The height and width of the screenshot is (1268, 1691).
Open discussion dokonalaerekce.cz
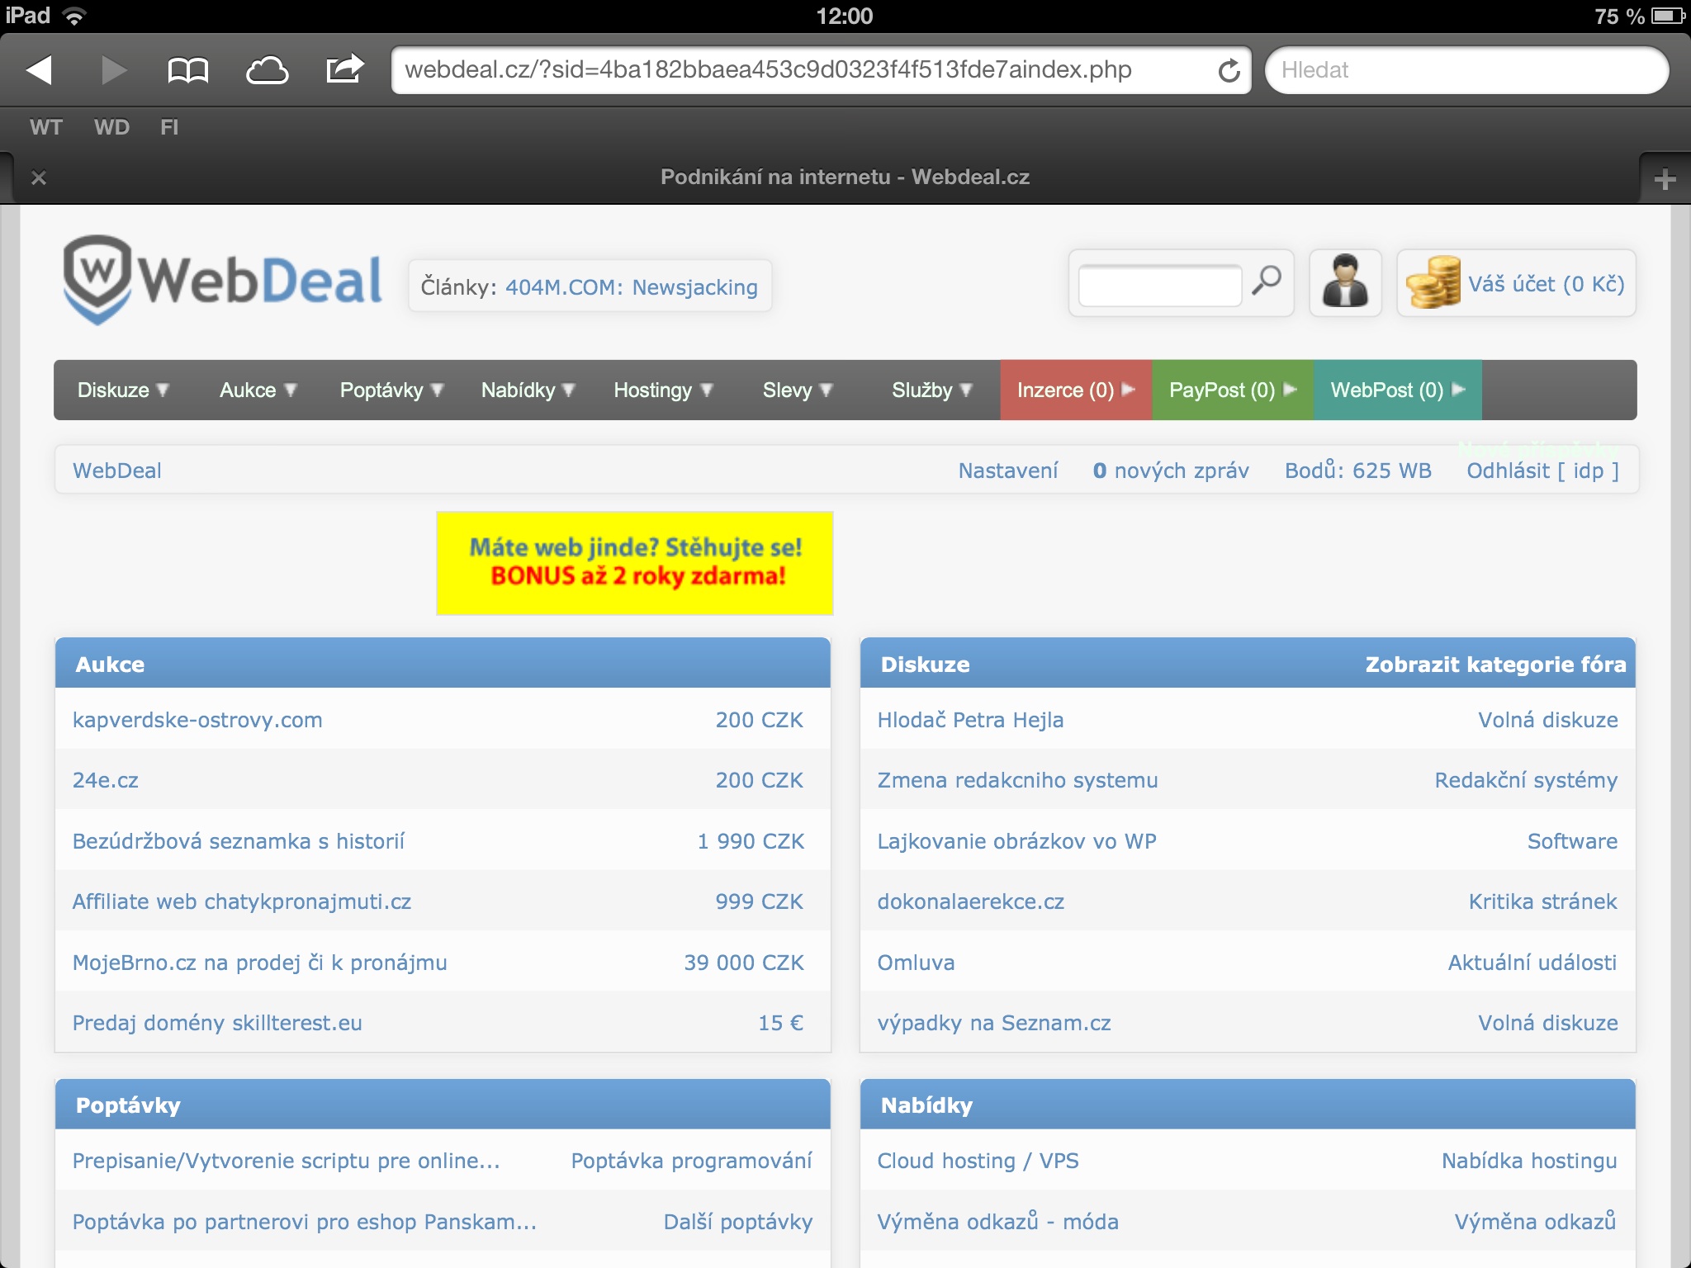[x=970, y=901]
